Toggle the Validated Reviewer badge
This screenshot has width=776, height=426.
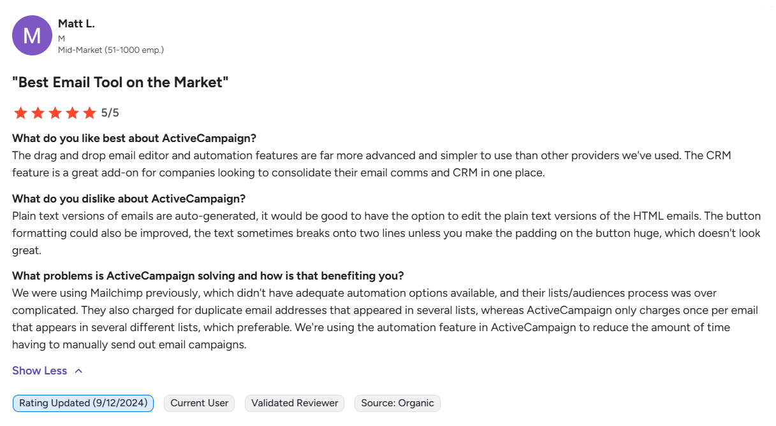pyautogui.click(x=294, y=403)
